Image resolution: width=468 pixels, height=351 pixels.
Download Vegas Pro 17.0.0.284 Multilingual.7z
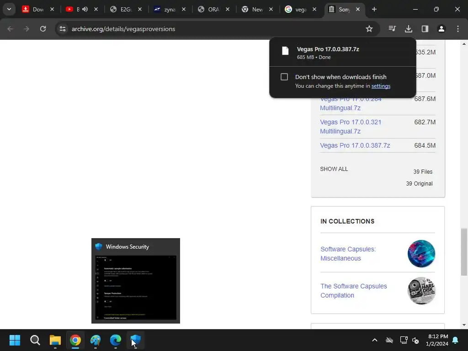pyautogui.click(x=351, y=103)
